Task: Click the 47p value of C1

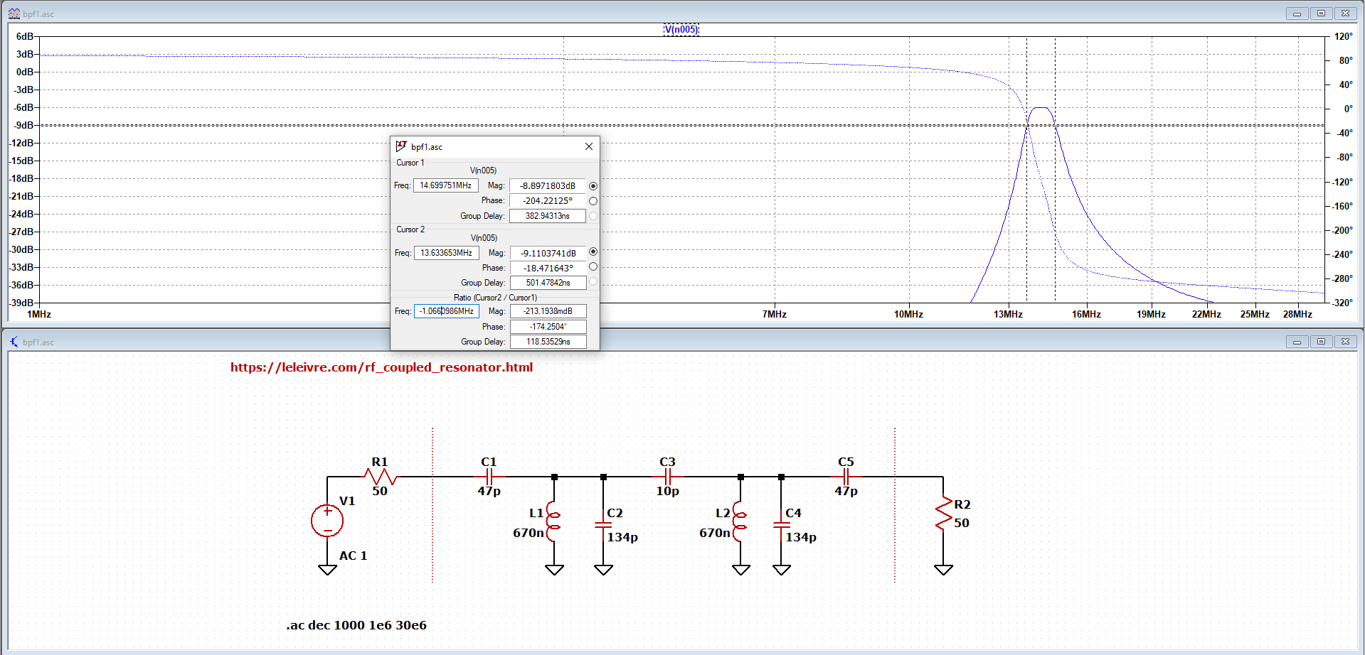Action: click(489, 491)
